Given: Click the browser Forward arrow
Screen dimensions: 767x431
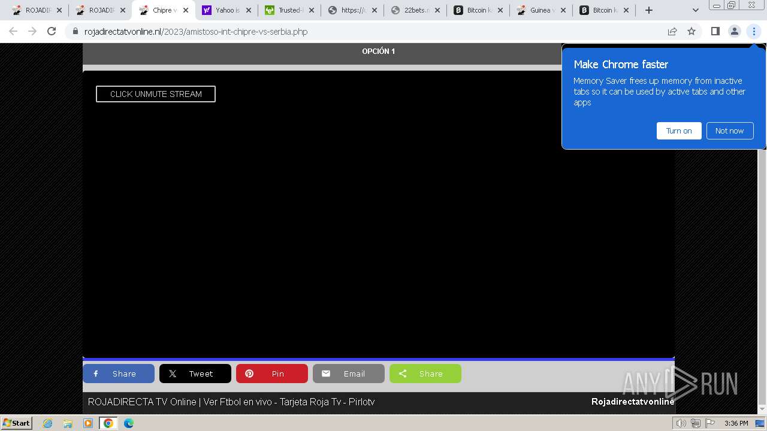Looking at the screenshot, I should [x=32, y=31].
